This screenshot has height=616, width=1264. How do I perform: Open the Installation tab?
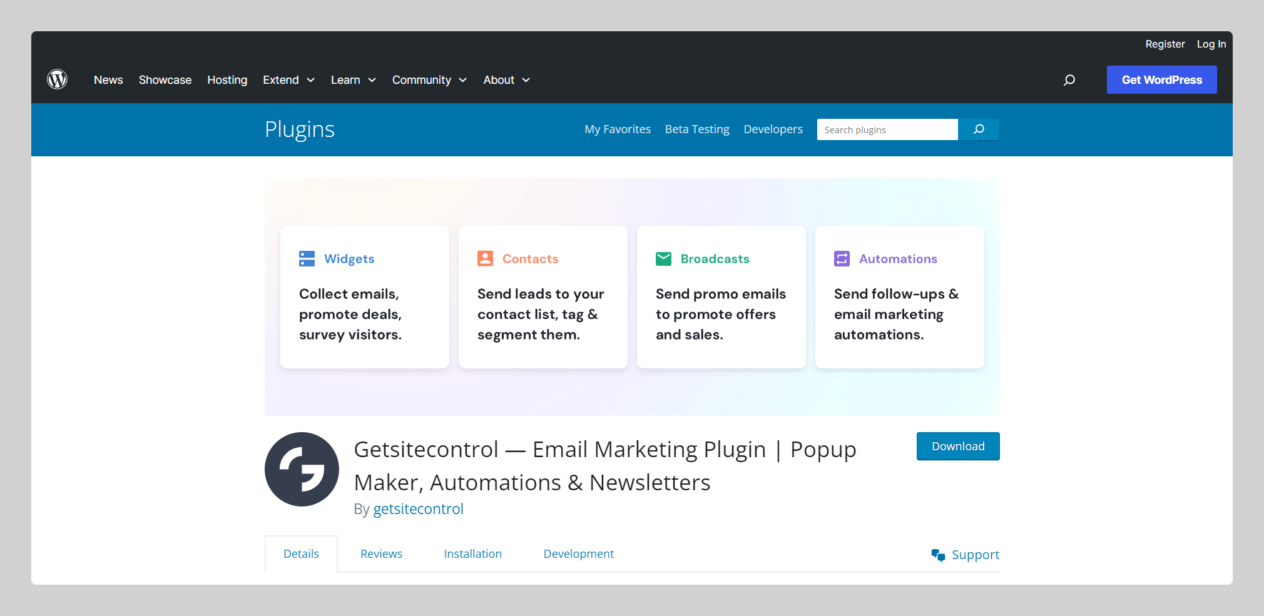point(473,553)
